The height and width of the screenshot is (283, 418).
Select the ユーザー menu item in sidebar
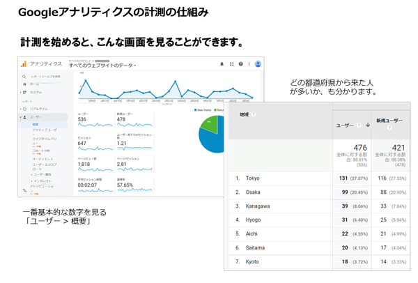[x=43, y=117]
